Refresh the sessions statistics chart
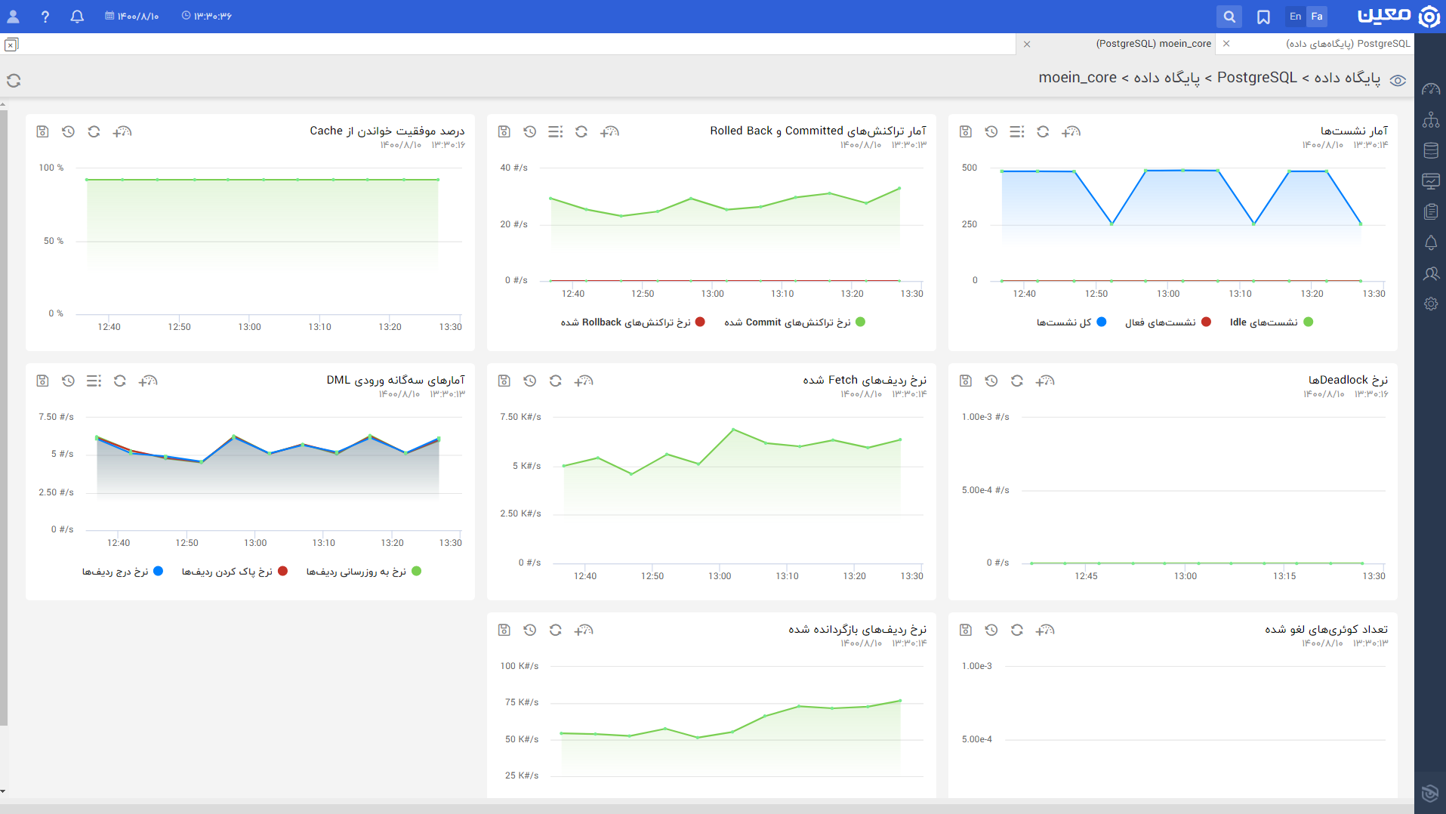The width and height of the screenshot is (1446, 814). pyautogui.click(x=1043, y=131)
